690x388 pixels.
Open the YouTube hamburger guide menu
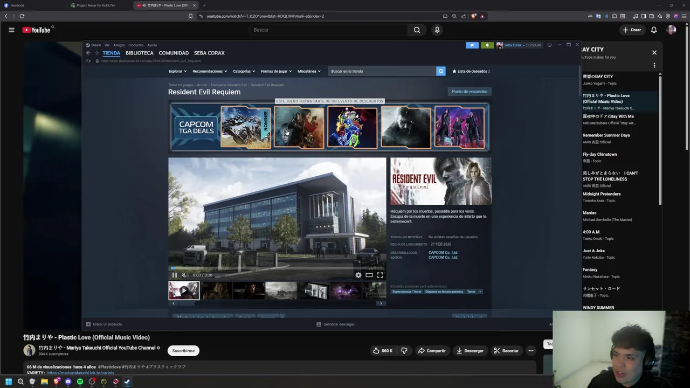(x=11, y=30)
